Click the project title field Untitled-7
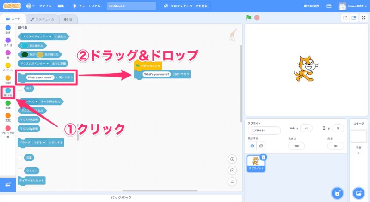370x202 pixels. [132, 6]
